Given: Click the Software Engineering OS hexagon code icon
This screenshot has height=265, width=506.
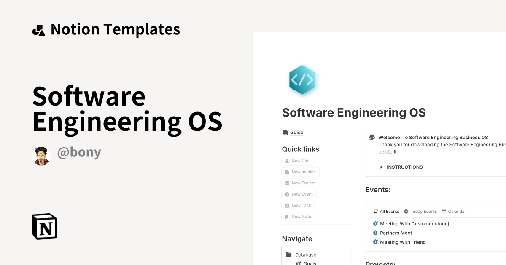Looking at the screenshot, I should tap(302, 80).
